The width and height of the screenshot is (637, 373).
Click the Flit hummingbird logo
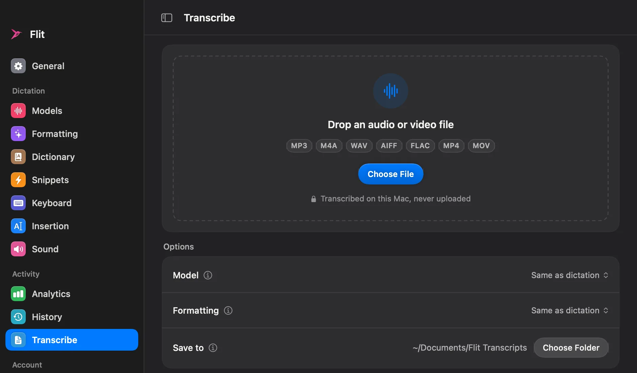pyautogui.click(x=16, y=34)
